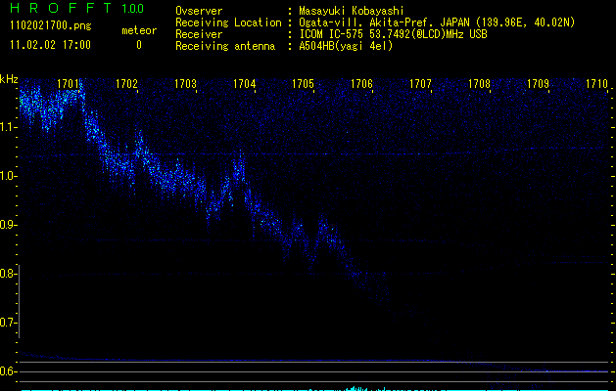Click the 0.6 kHz frequency label
Image resolution: width=616 pixels, height=391 pixels.
(8, 371)
